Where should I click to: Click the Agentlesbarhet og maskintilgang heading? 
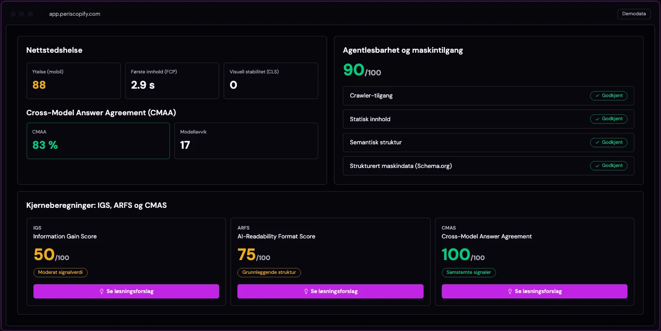tap(403, 50)
